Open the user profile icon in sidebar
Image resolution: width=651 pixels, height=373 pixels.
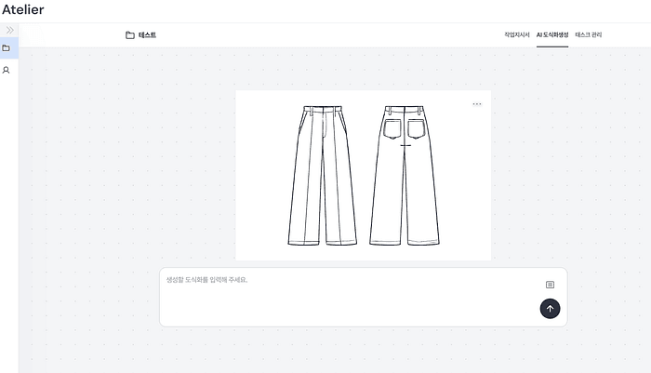[x=6, y=70]
